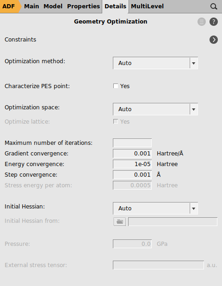Click the Pressure value field
Image resolution: width=222 pixels, height=286 pixels.
[132, 244]
